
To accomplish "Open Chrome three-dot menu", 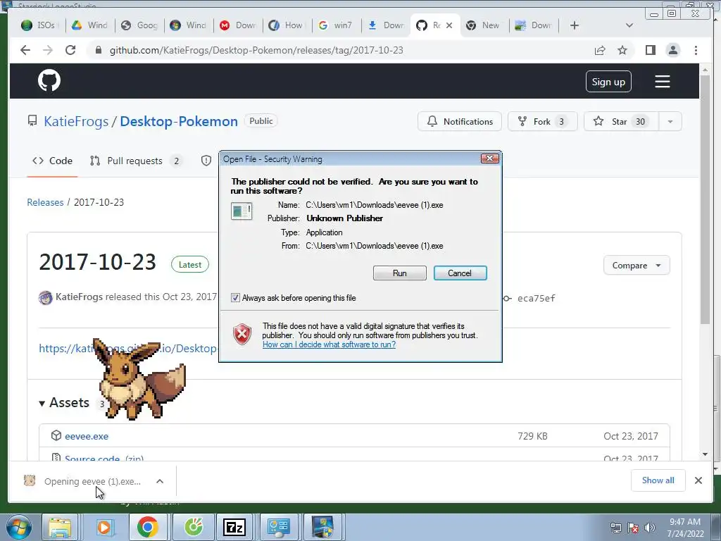I will (x=696, y=50).
